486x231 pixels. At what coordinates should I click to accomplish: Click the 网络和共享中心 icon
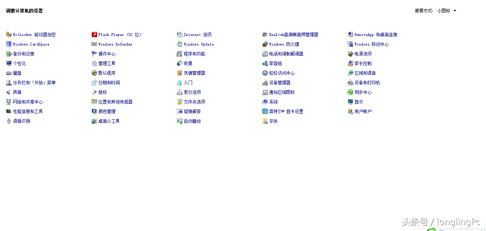click(9, 102)
